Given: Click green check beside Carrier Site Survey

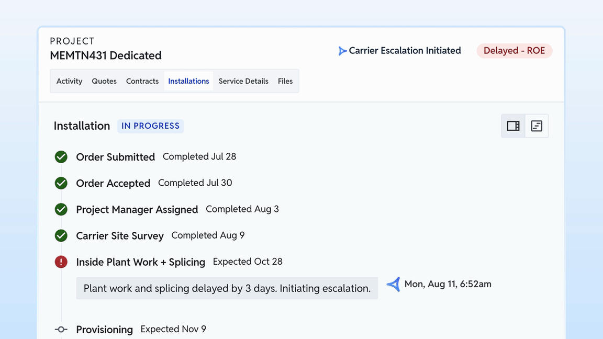Looking at the screenshot, I should (61, 235).
